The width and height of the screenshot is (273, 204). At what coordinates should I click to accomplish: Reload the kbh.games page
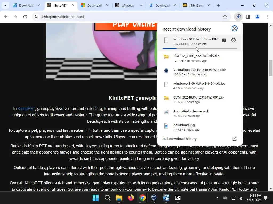click(x=25, y=17)
